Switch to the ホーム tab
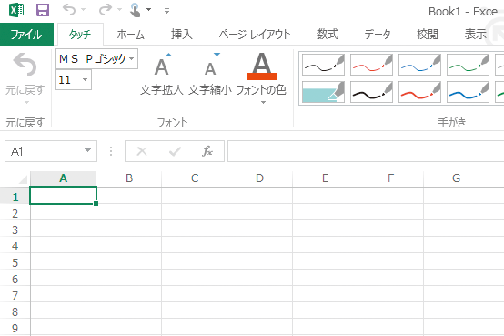This screenshot has height=336, width=504. [x=130, y=34]
